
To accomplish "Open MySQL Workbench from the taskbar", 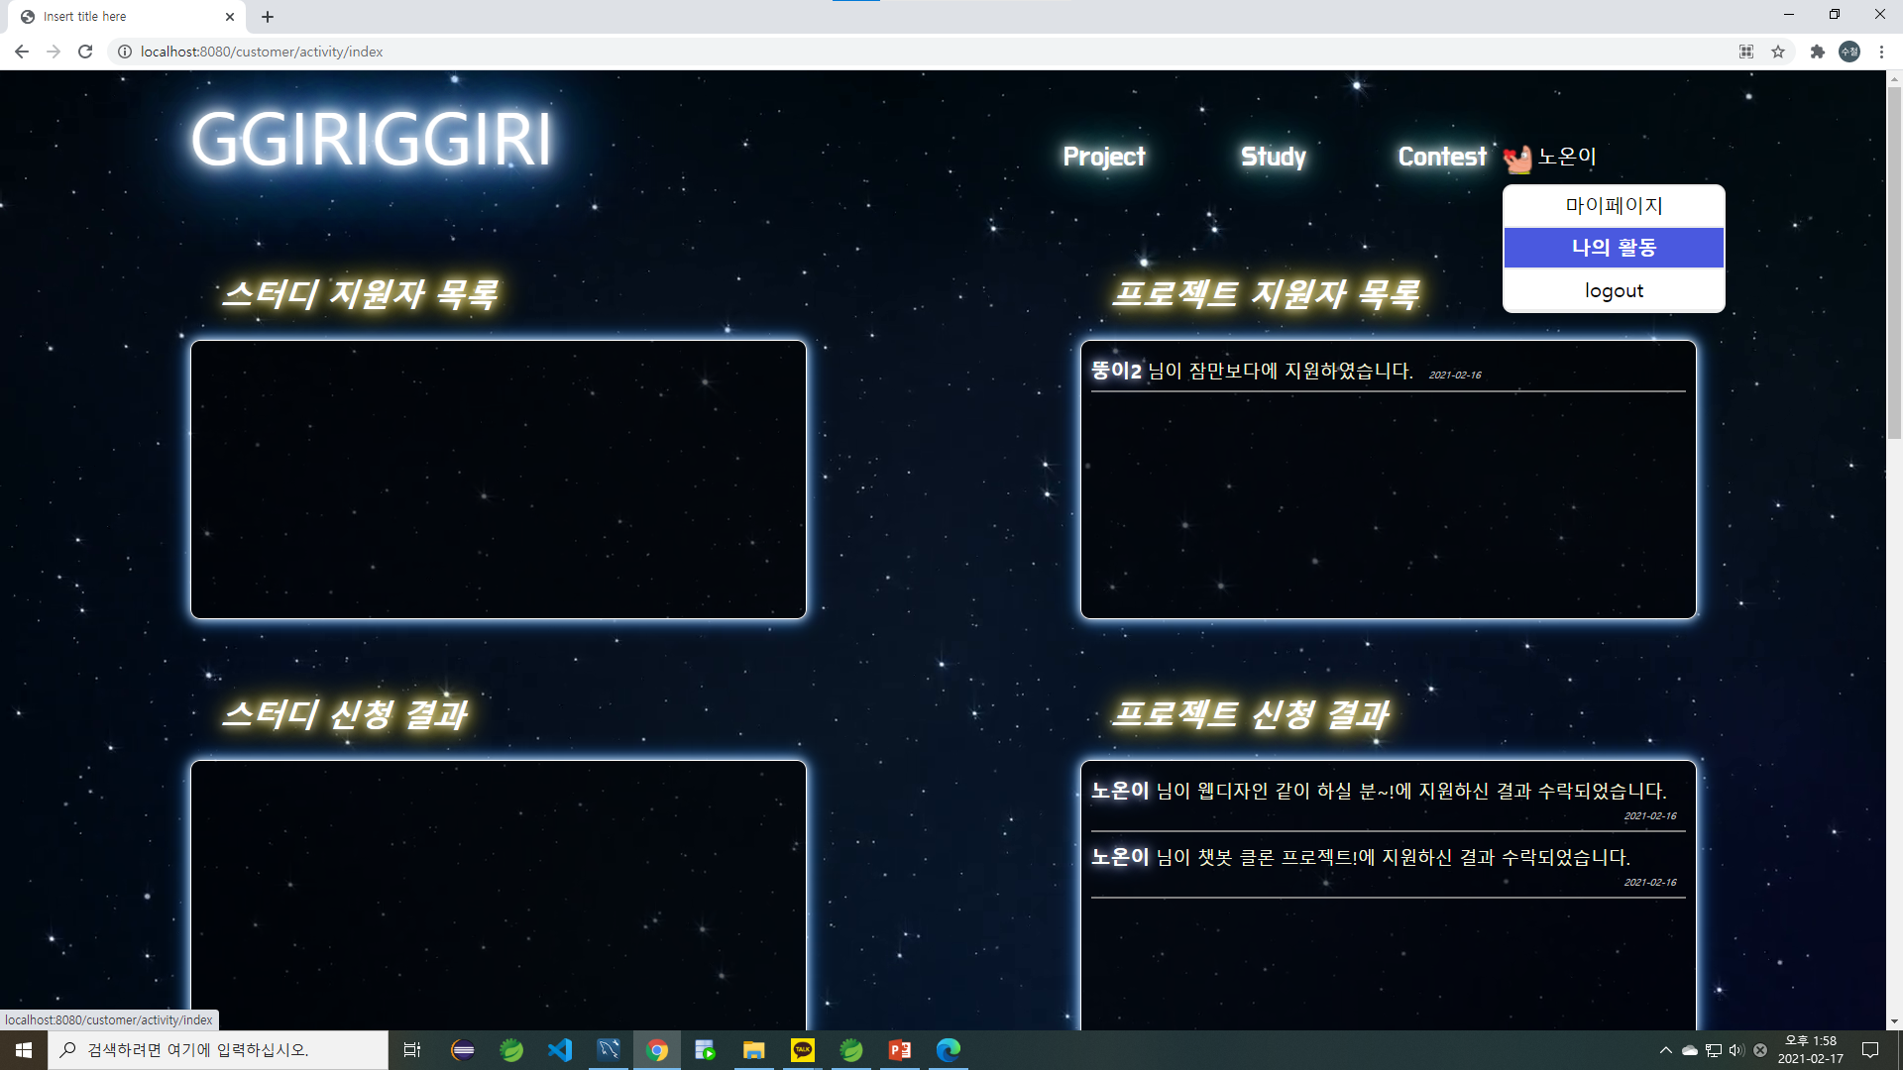I will pyautogui.click(x=609, y=1050).
